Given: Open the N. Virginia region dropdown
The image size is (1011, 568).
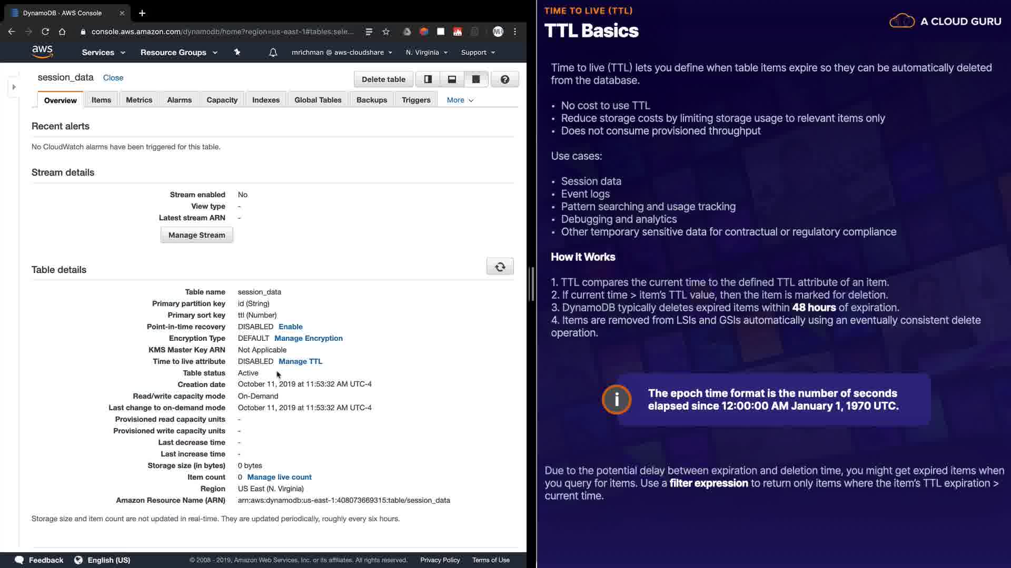Looking at the screenshot, I should pyautogui.click(x=427, y=53).
